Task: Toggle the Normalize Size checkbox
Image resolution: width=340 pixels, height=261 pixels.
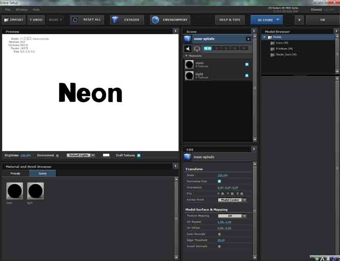Action: tap(219, 181)
